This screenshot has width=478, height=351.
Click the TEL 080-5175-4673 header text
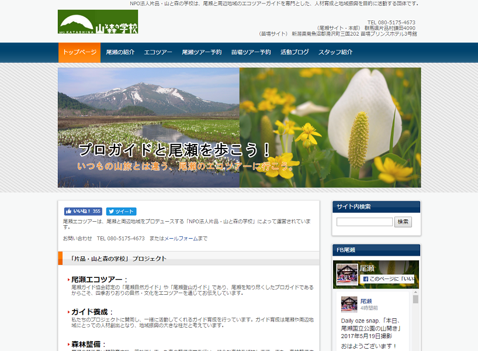pyautogui.click(x=391, y=23)
